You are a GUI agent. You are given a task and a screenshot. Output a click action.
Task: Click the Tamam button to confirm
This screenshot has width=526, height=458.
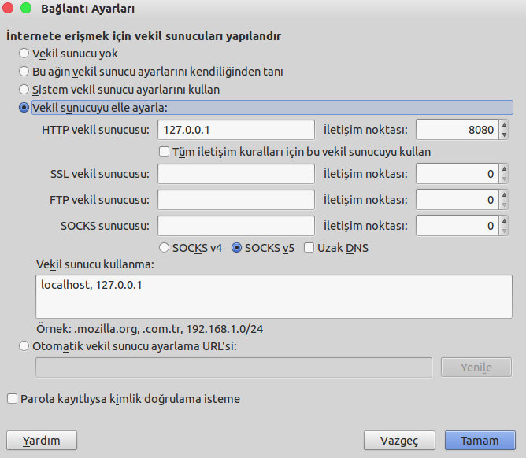coord(480,441)
